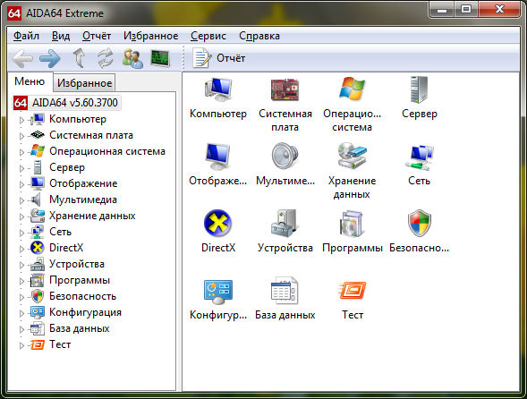Open the Мультимедиа speaker icon in right pane
527x399 pixels.
tap(285, 156)
